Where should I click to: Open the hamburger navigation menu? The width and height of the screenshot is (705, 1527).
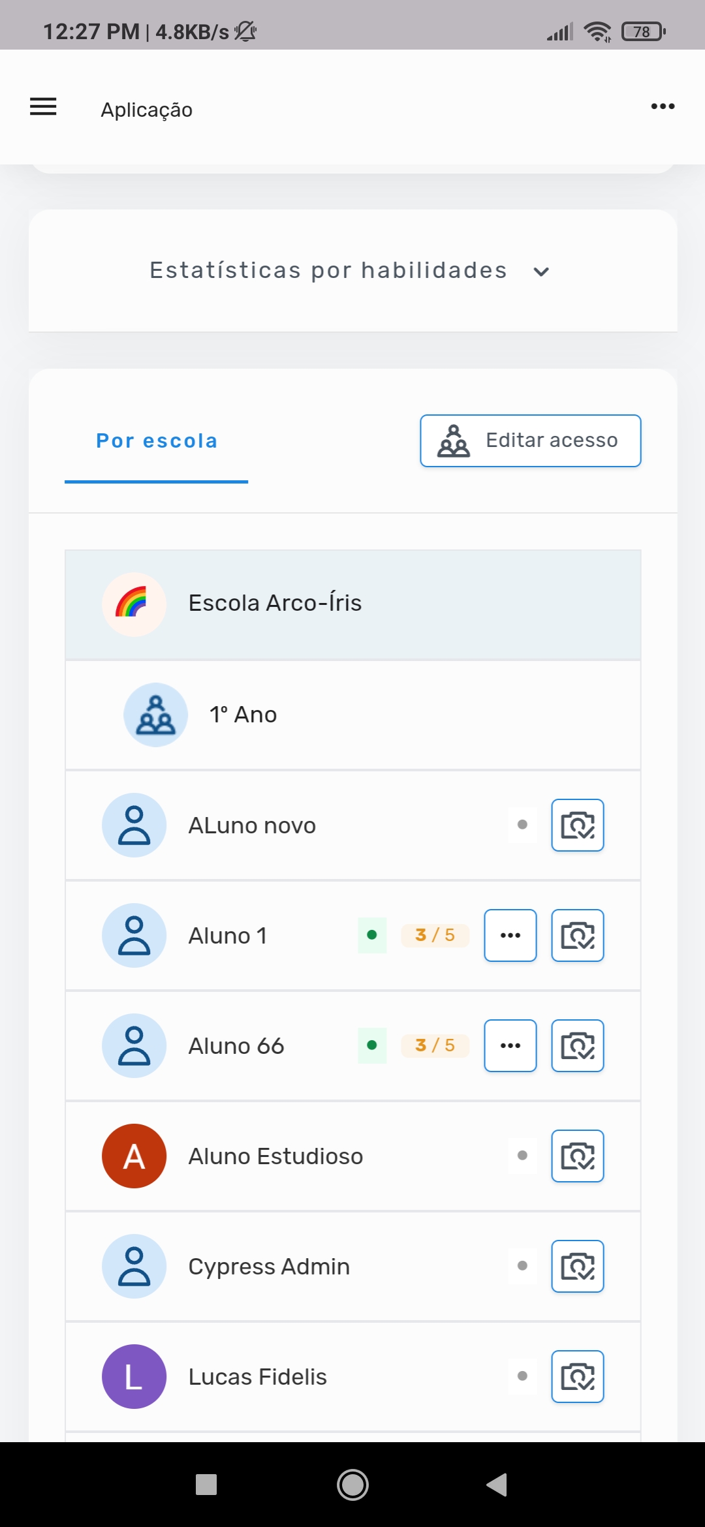[x=43, y=106]
